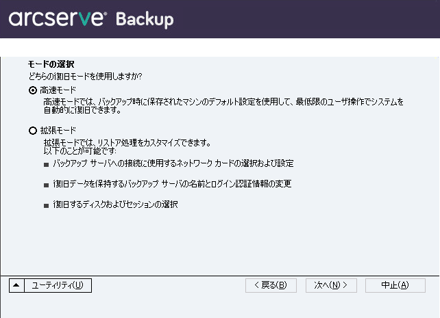Expand the utility menu up-arrow
This screenshot has width=440, height=318.
coord(16,285)
